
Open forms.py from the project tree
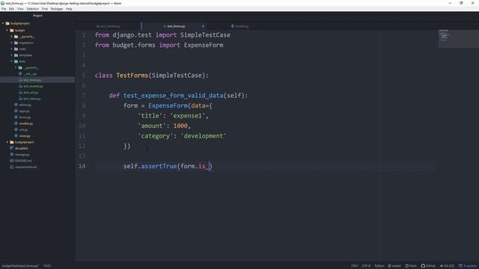tap(25, 117)
